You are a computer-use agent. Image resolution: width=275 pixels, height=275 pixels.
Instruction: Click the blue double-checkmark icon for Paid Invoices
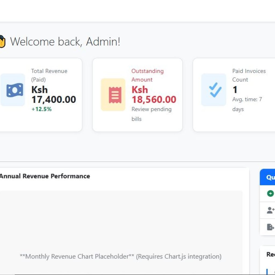pyautogui.click(x=214, y=90)
